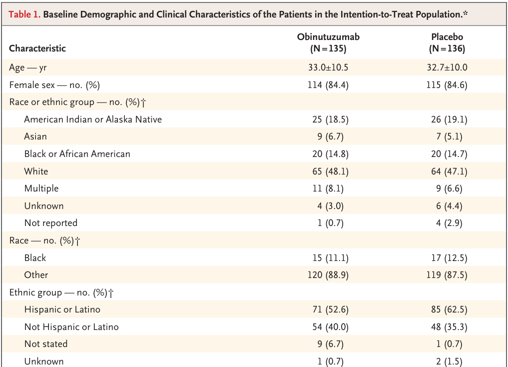508x367 pixels.
Task: Click the Obinutuzumab (N=135) column header
Action: 328,42
